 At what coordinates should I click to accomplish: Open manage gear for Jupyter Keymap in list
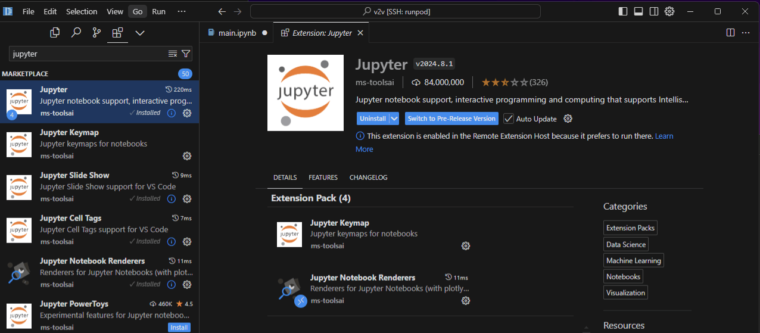tap(187, 156)
